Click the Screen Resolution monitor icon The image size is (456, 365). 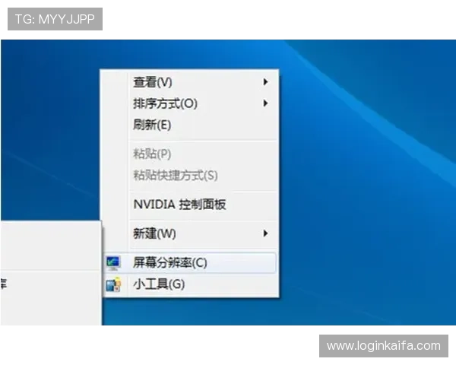click(113, 263)
